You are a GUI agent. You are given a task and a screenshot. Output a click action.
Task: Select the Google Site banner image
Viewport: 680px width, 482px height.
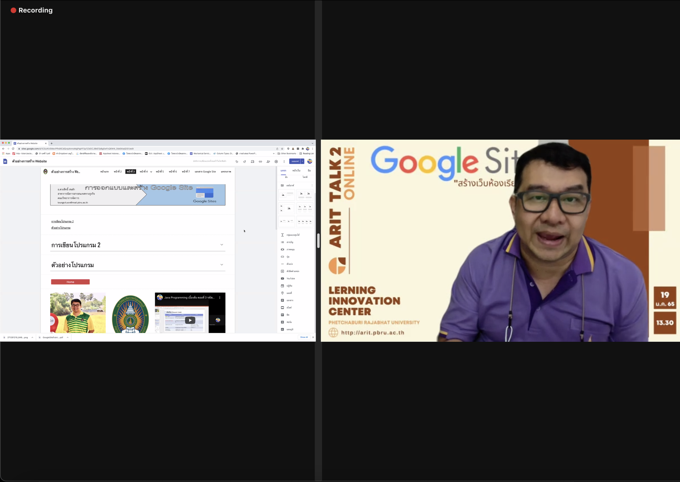pyautogui.click(x=138, y=195)
